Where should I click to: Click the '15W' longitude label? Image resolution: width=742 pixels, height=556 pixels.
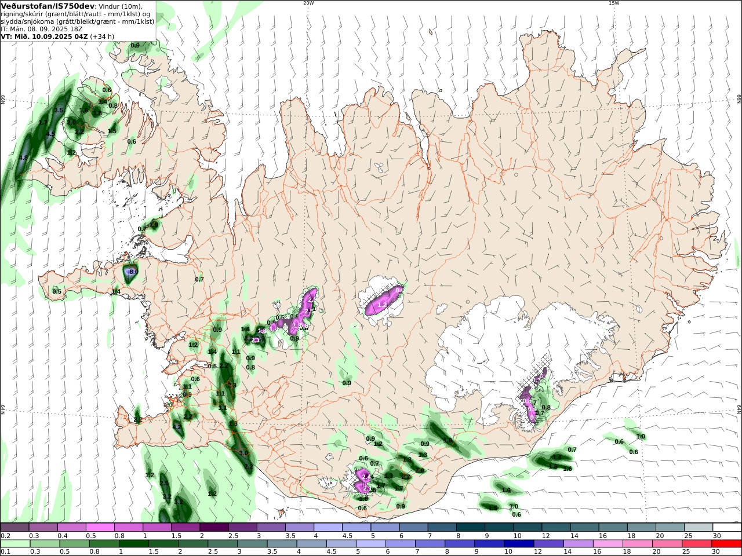tap(614, 3)
